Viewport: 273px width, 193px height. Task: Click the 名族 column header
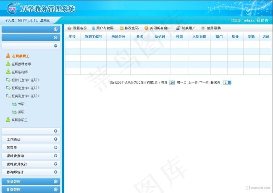tap(266, 37)
